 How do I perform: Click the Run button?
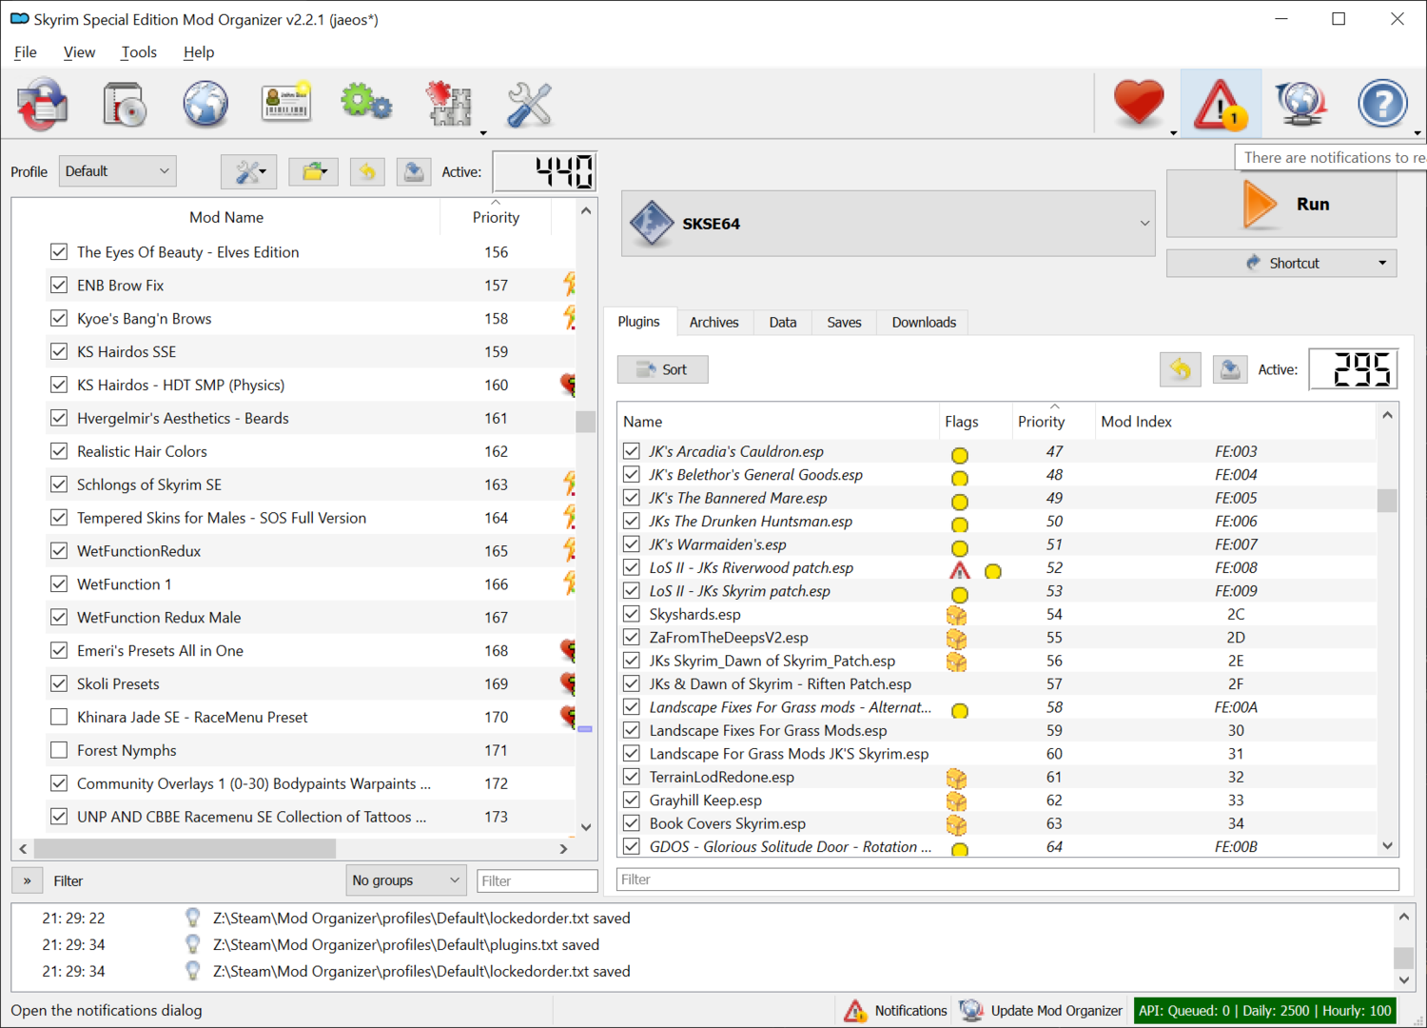[1281, 204]
